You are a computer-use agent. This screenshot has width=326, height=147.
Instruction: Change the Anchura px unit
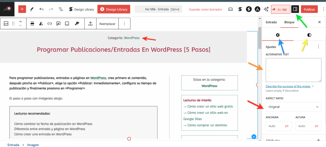point(287,126)
